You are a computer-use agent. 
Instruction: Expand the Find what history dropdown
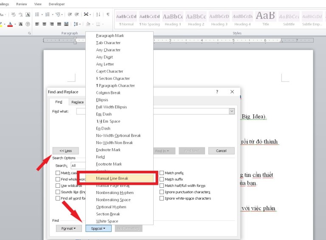click(x=232, y=111)
